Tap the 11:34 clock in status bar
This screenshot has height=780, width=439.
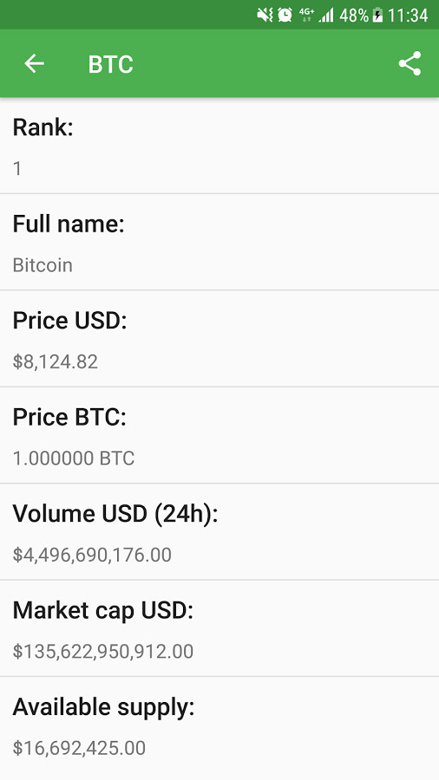click(x=408, y=16)
